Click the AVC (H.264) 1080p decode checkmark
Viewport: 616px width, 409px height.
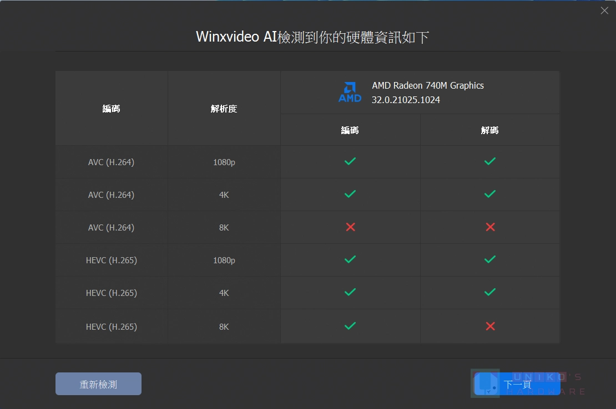[490, 161]
